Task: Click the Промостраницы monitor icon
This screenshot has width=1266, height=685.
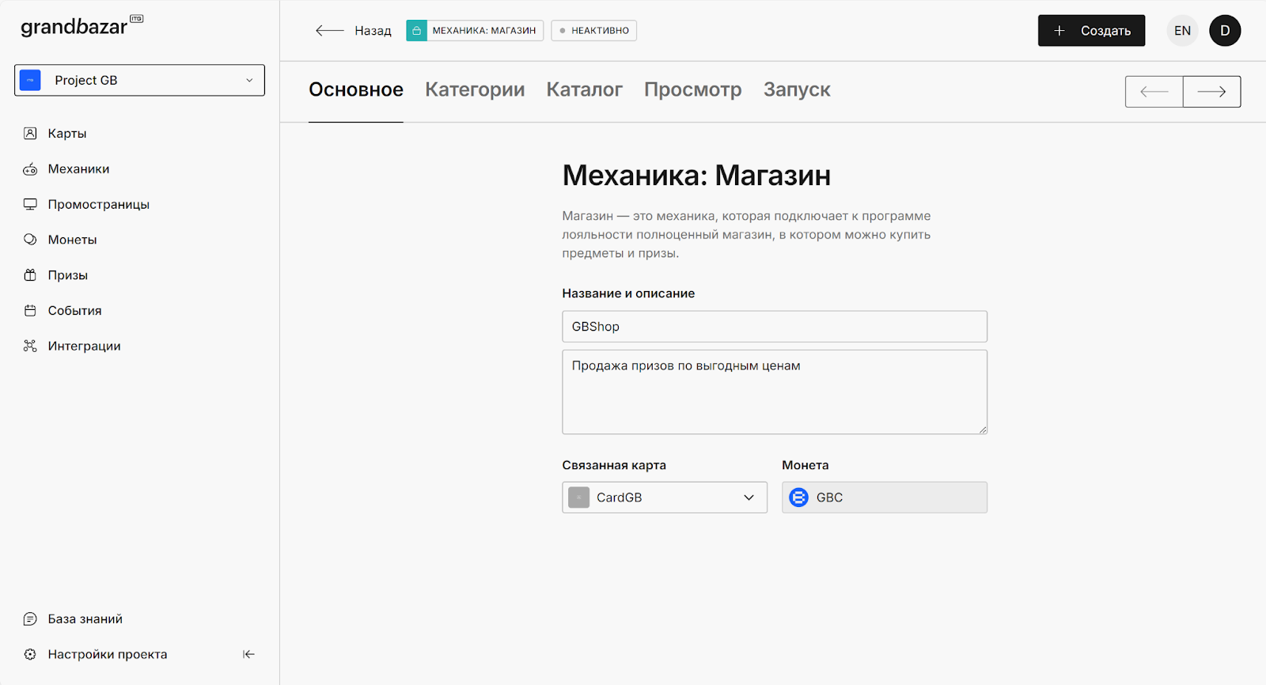Action: click(30, 204)
